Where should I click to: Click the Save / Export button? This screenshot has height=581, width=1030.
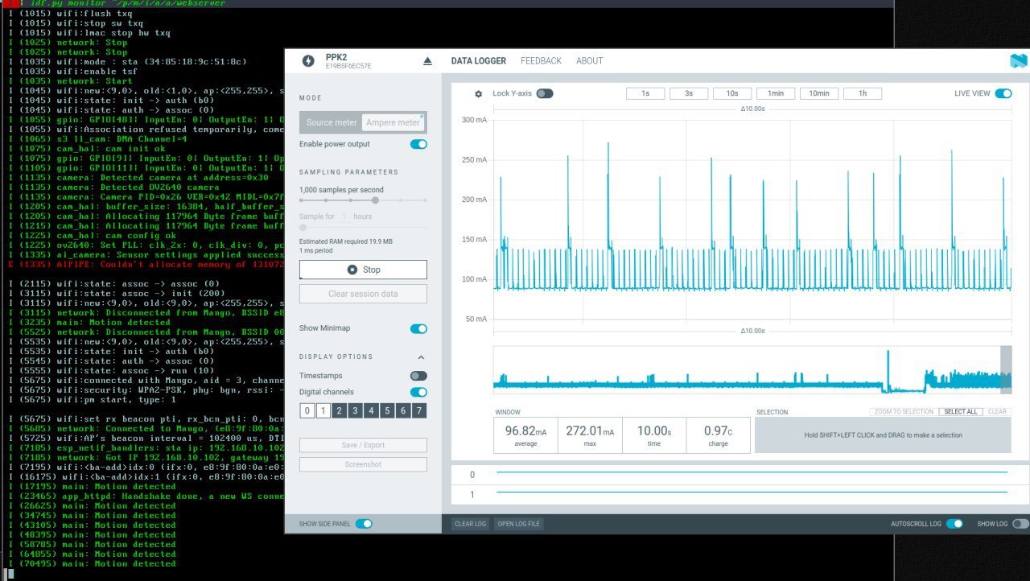coord(363,445)
